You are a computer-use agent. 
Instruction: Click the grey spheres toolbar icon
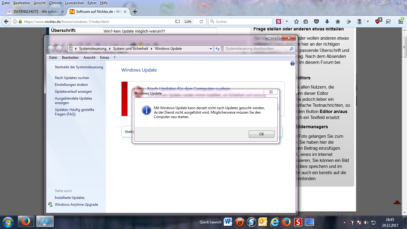349,21
